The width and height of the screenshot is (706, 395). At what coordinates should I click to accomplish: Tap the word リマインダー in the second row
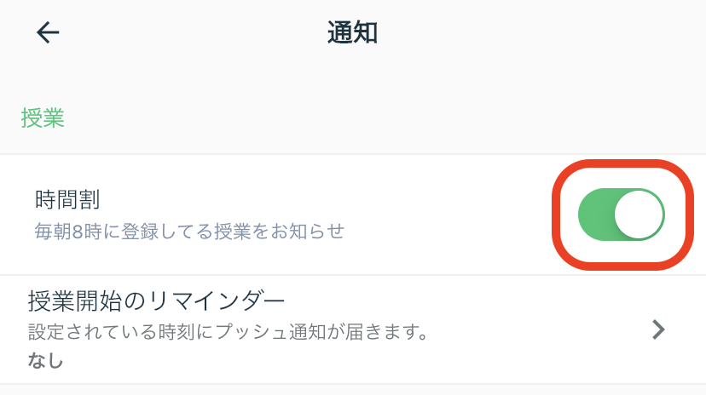[x=217, y=301]
